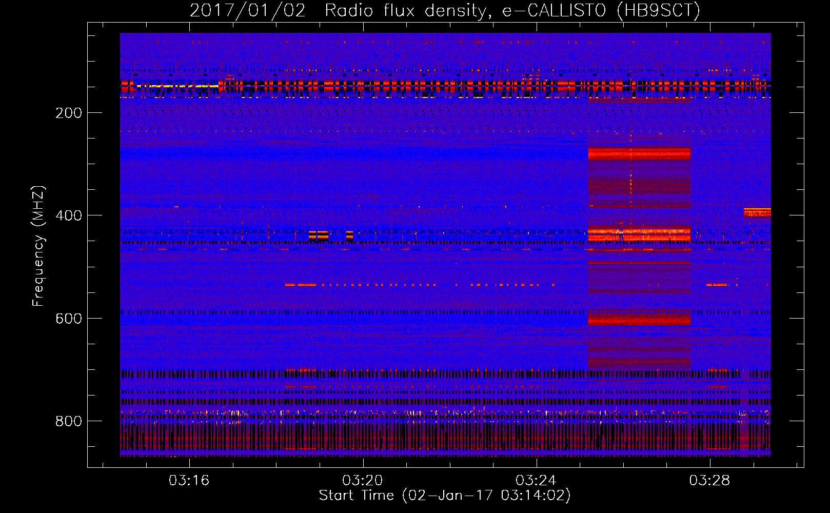Click the 03:20 time tick label
This screenshot has height=513, width=830.
pos(363,481)
